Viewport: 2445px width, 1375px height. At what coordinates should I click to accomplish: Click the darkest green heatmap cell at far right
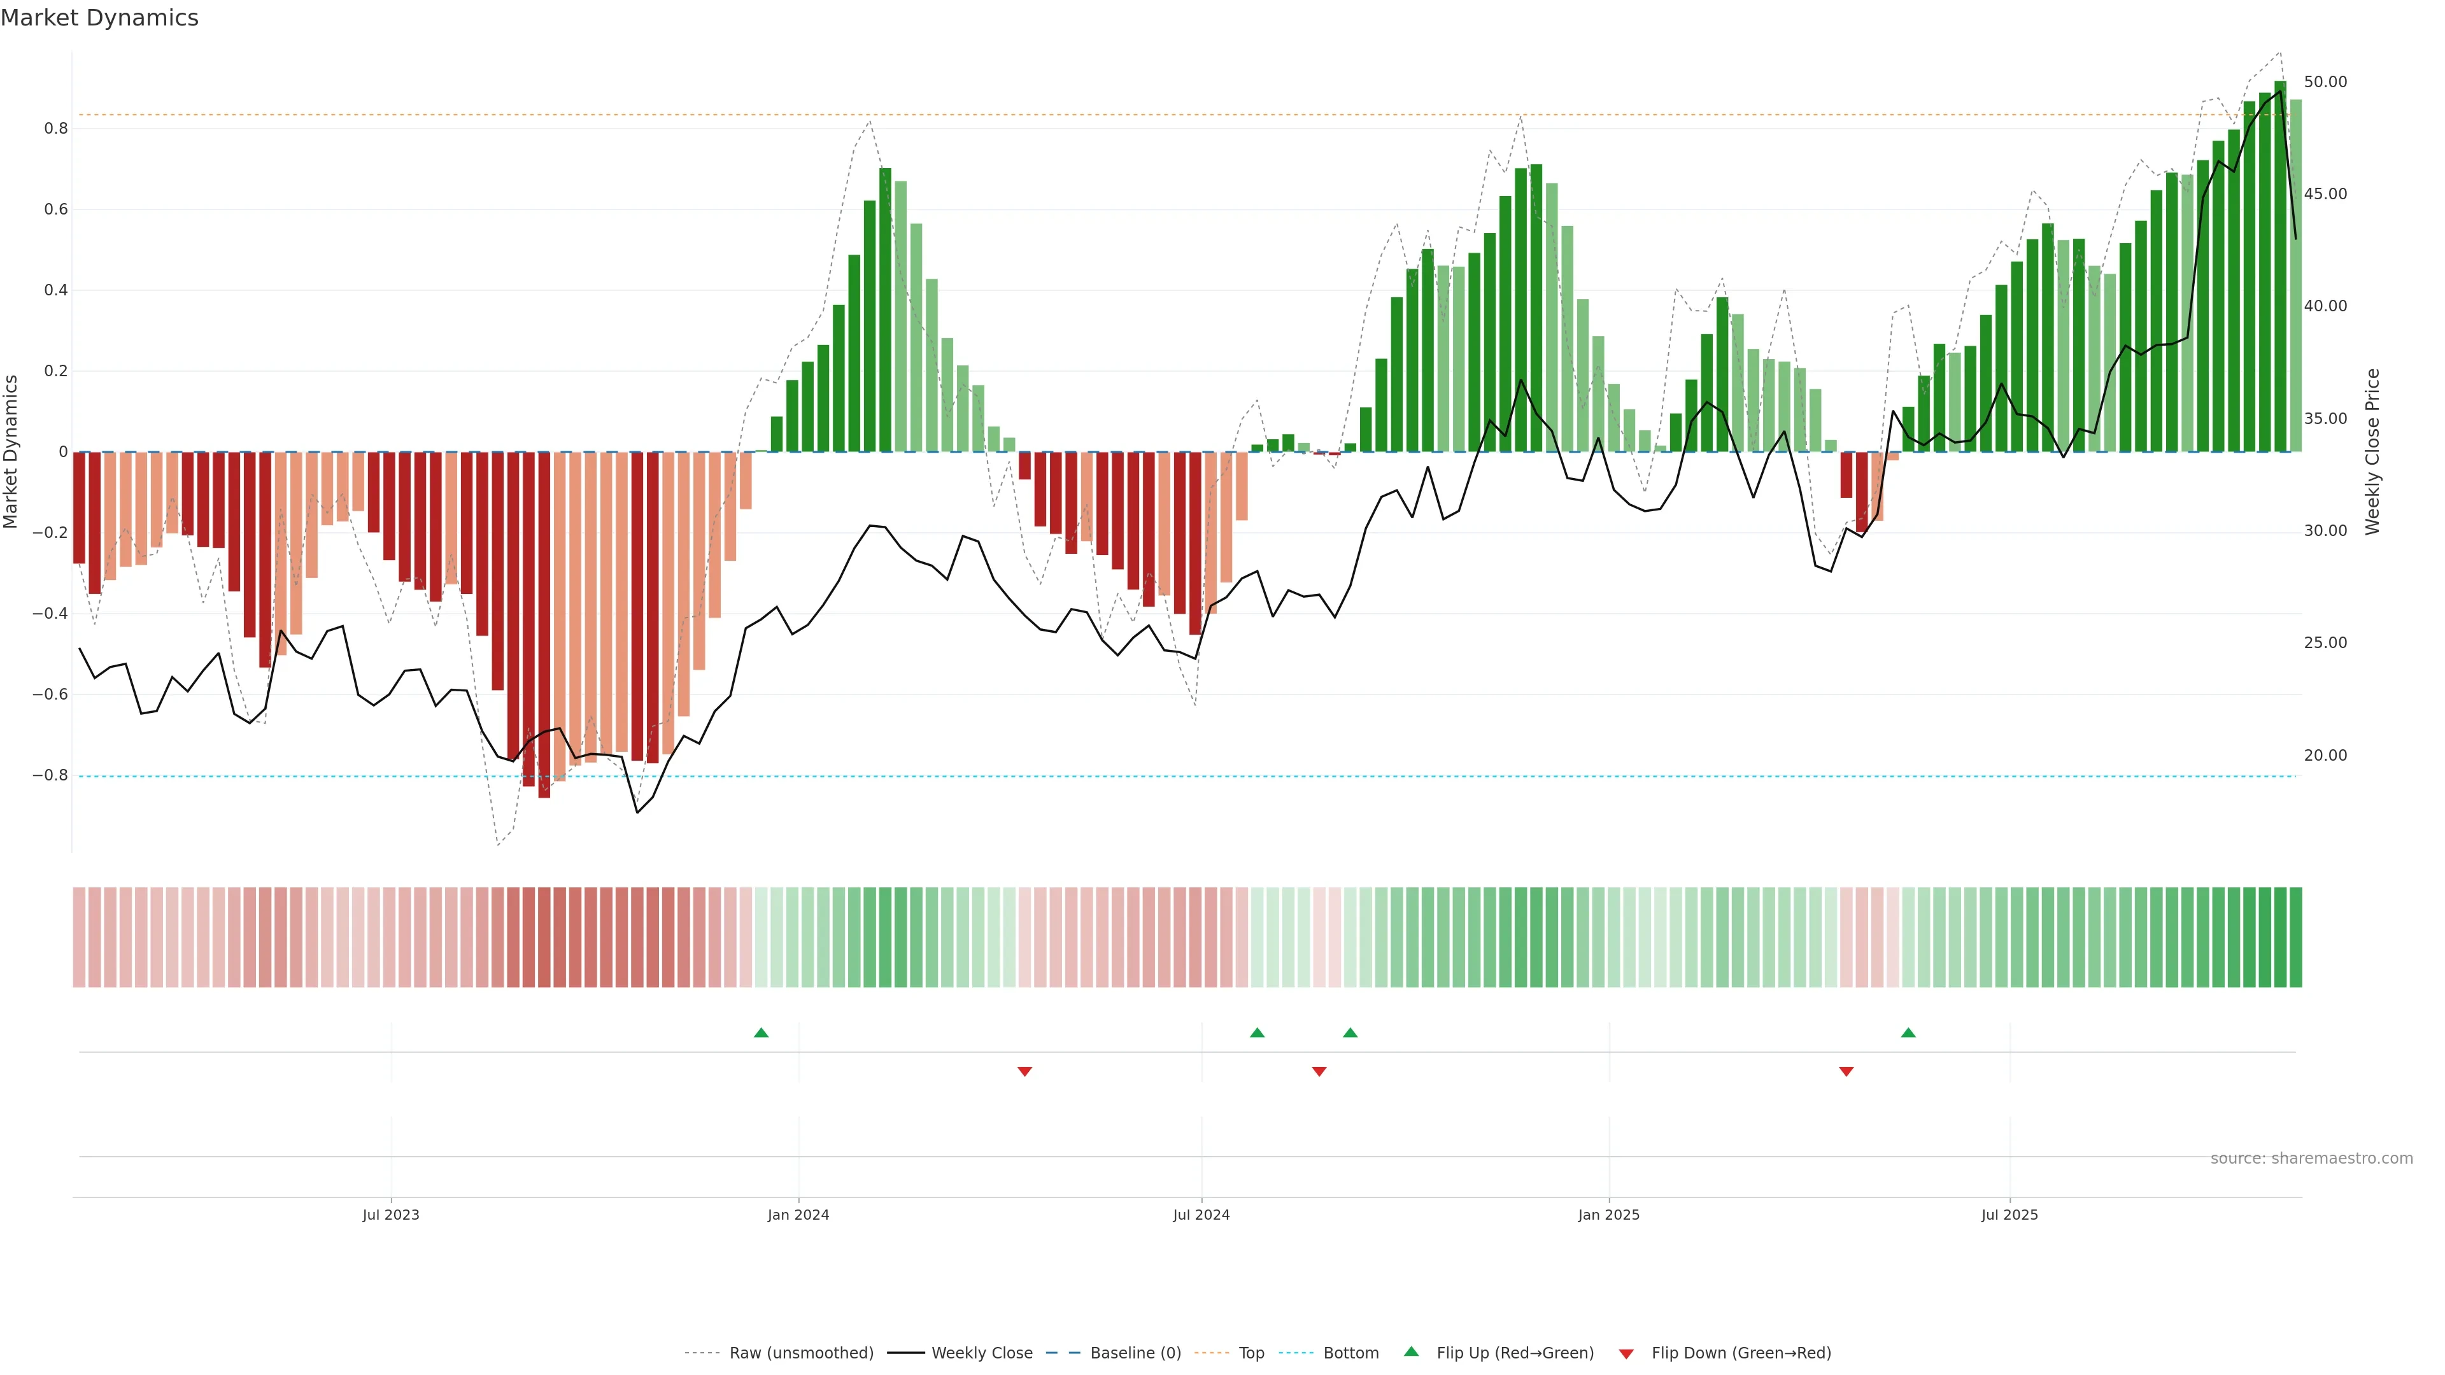click(x=2295, y=938)
